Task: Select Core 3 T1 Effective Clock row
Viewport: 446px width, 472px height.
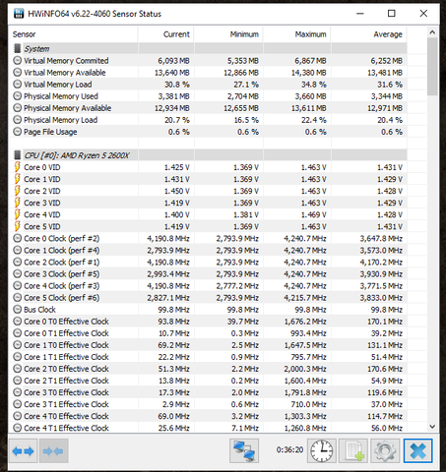Action: tap(208, 404)
